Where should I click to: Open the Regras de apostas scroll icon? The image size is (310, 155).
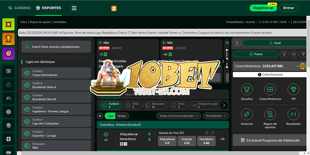[270, 114]
